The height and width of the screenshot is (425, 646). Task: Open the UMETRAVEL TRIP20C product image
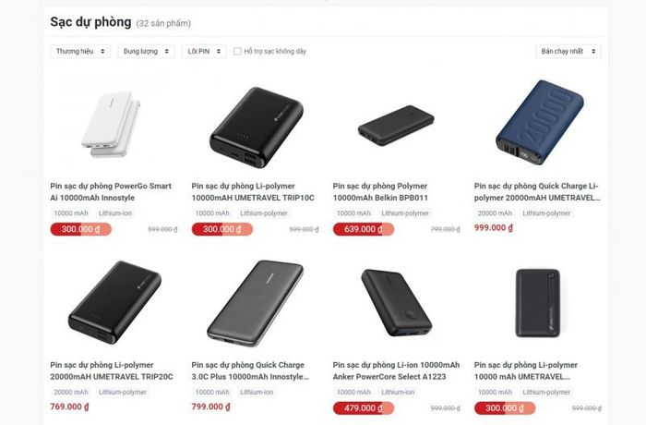tap(114, 302)
